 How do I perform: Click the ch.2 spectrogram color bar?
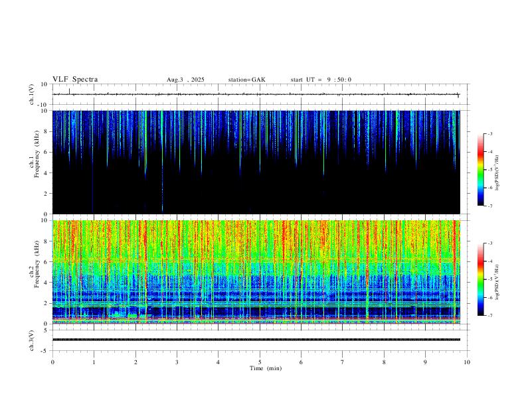click(480, 279)
